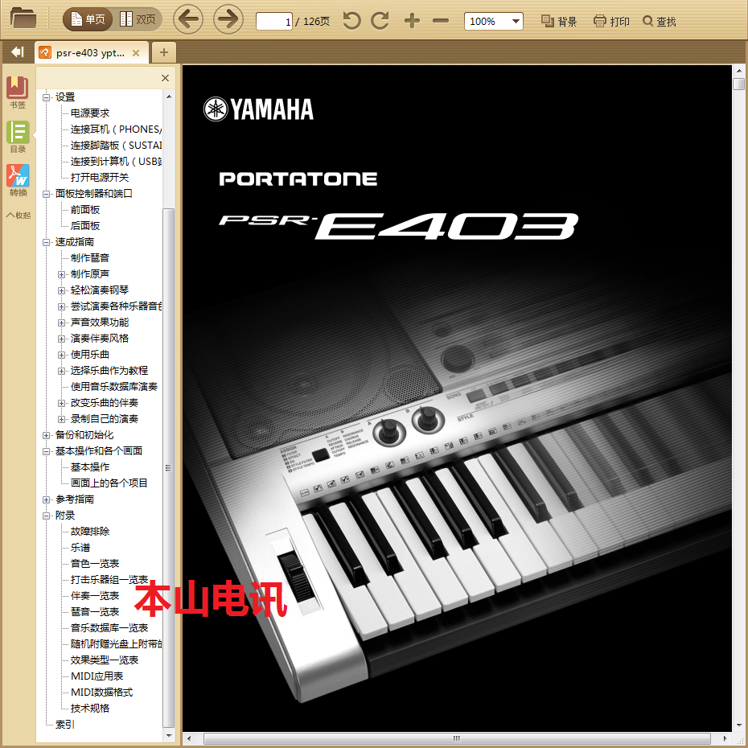Expand the 轻松演奏钢琴 tree node
Image resolution: width=748 pixels, height=748 pixels.
[62, 290]
